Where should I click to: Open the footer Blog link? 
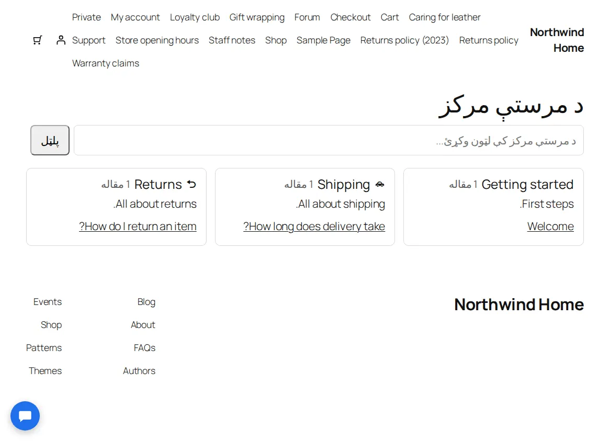point(146,302)
